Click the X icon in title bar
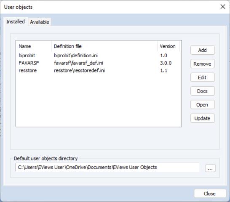 coord(223,7)
